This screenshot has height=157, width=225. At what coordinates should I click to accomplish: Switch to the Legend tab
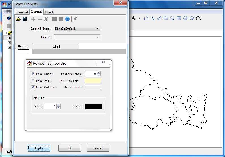click(37, 12)
